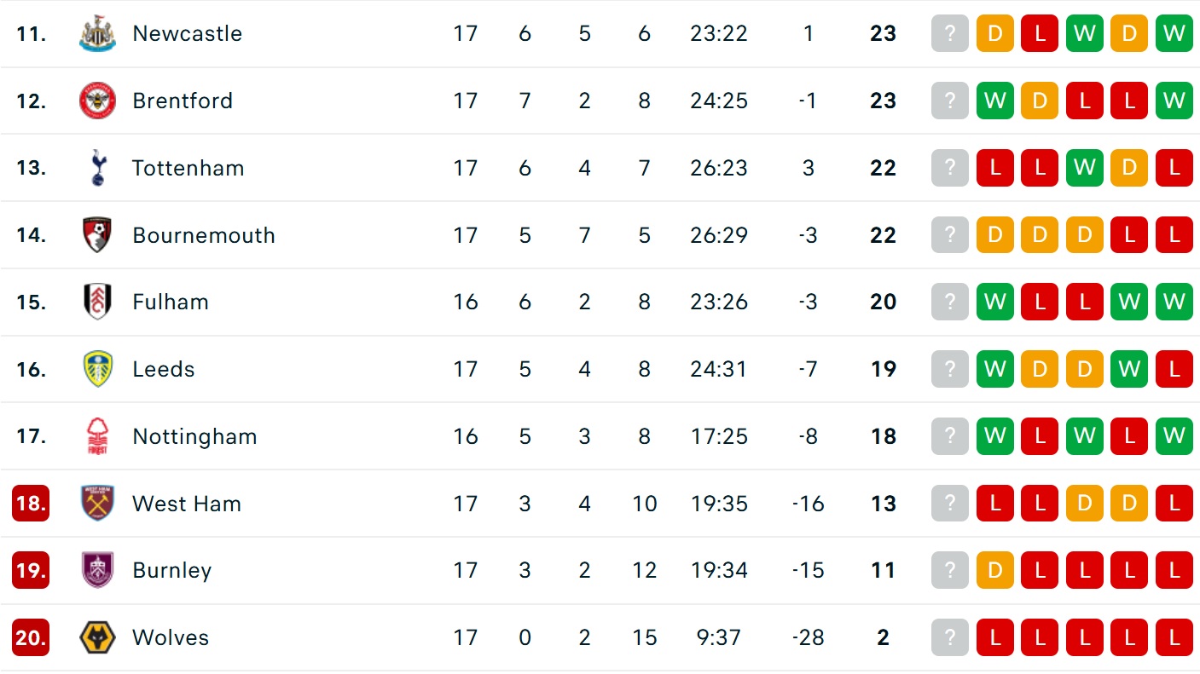Select Burnley's orange D form badge
The image size is (1200, 674).
pyautogui.click(x=994, y=570)
